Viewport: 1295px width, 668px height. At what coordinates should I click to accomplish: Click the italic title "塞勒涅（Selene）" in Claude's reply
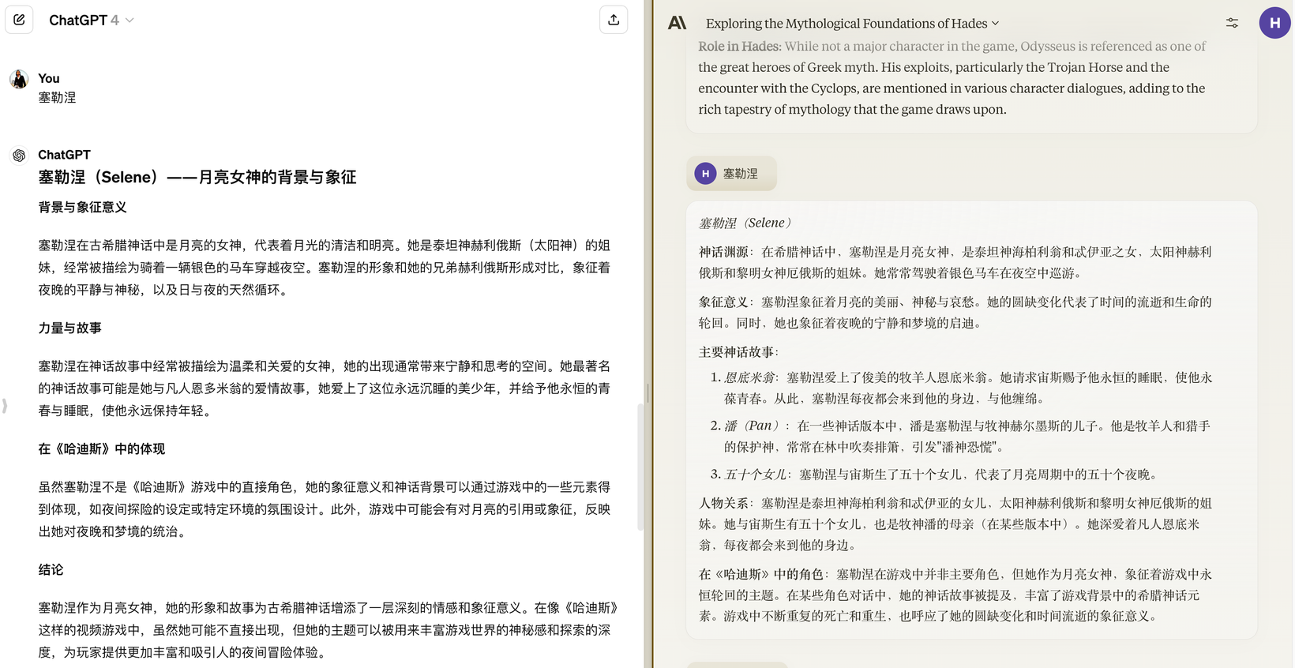click(745, 223)
